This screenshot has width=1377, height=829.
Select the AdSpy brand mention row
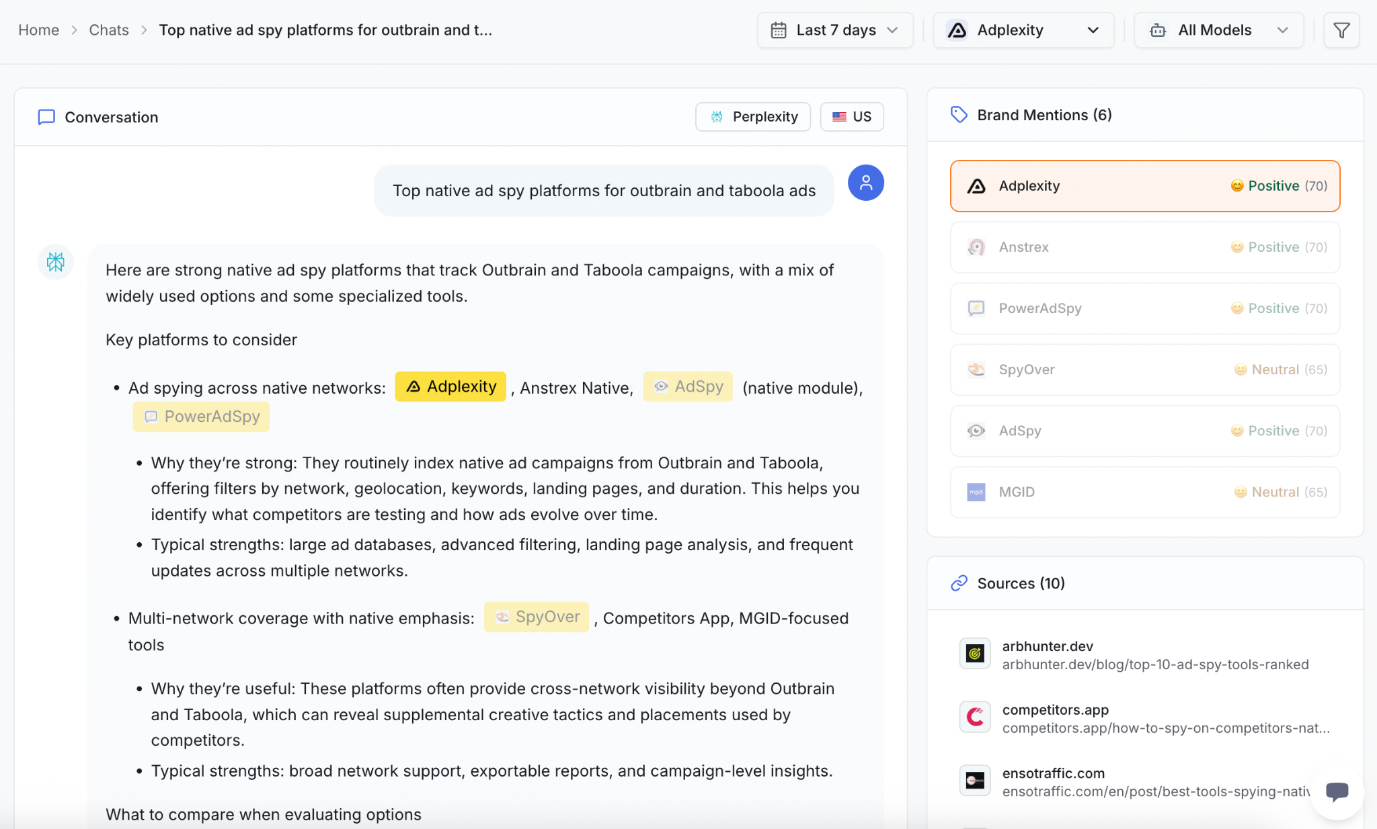[1145, 431]
